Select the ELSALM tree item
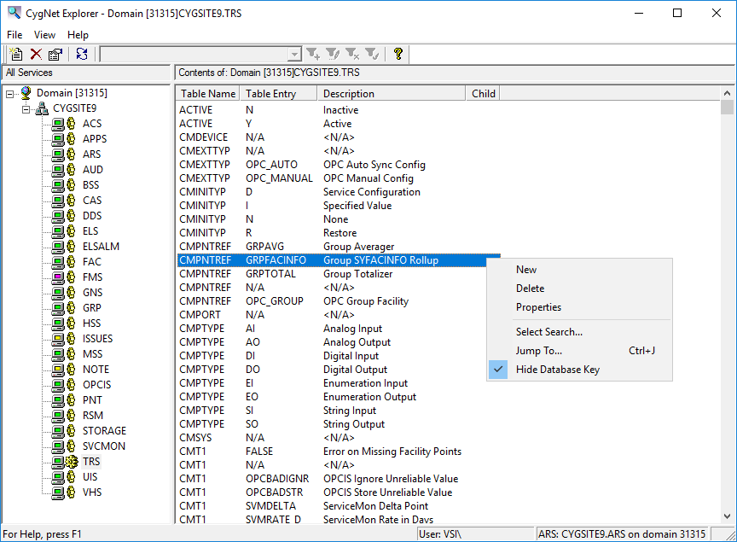 point(101,247)
